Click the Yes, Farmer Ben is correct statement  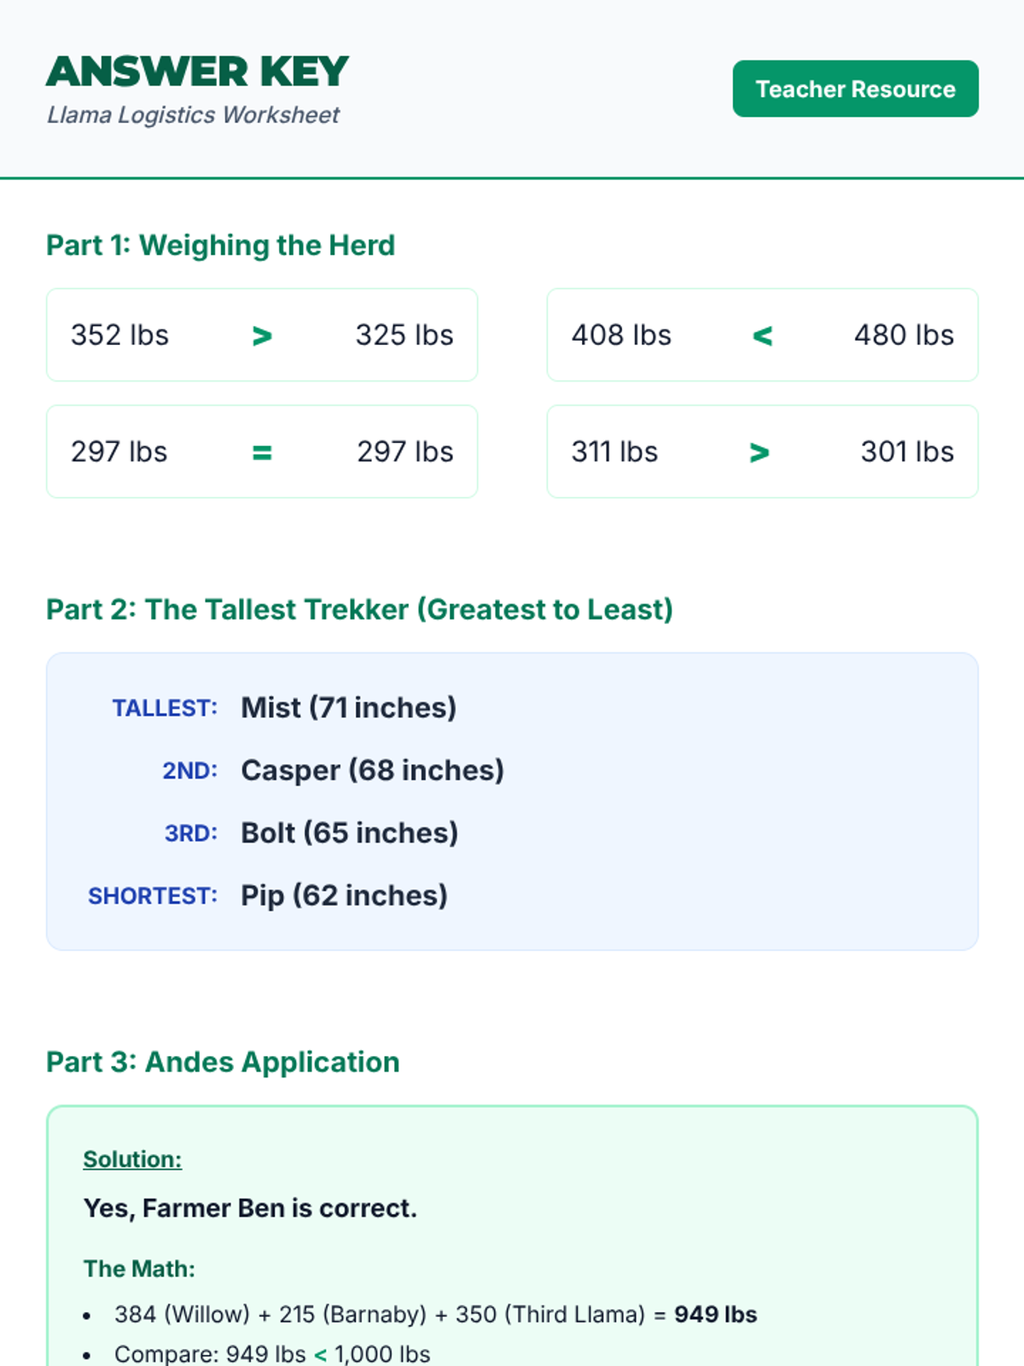(250, 1208)
